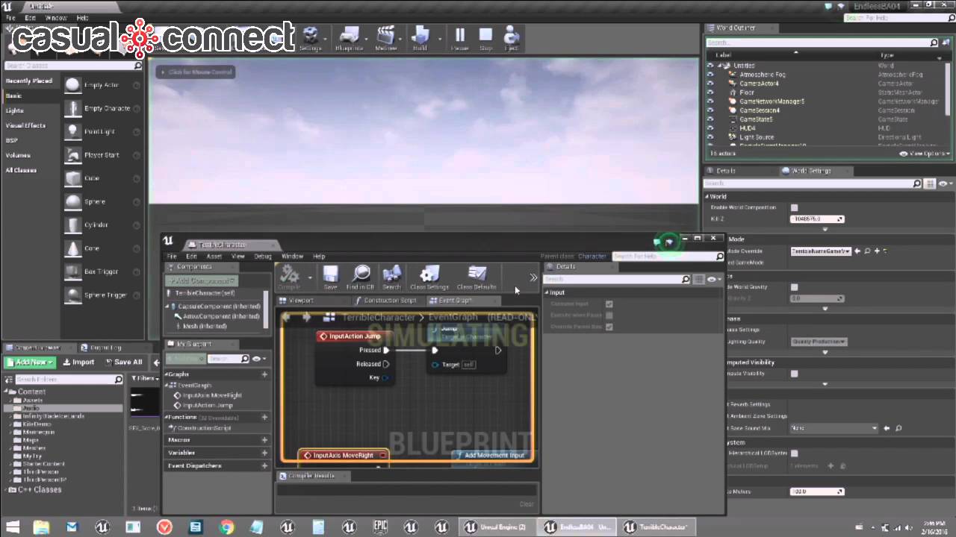Open Chrome from the Windows taskbar
The image size is (956, 537).
[226, 527]
